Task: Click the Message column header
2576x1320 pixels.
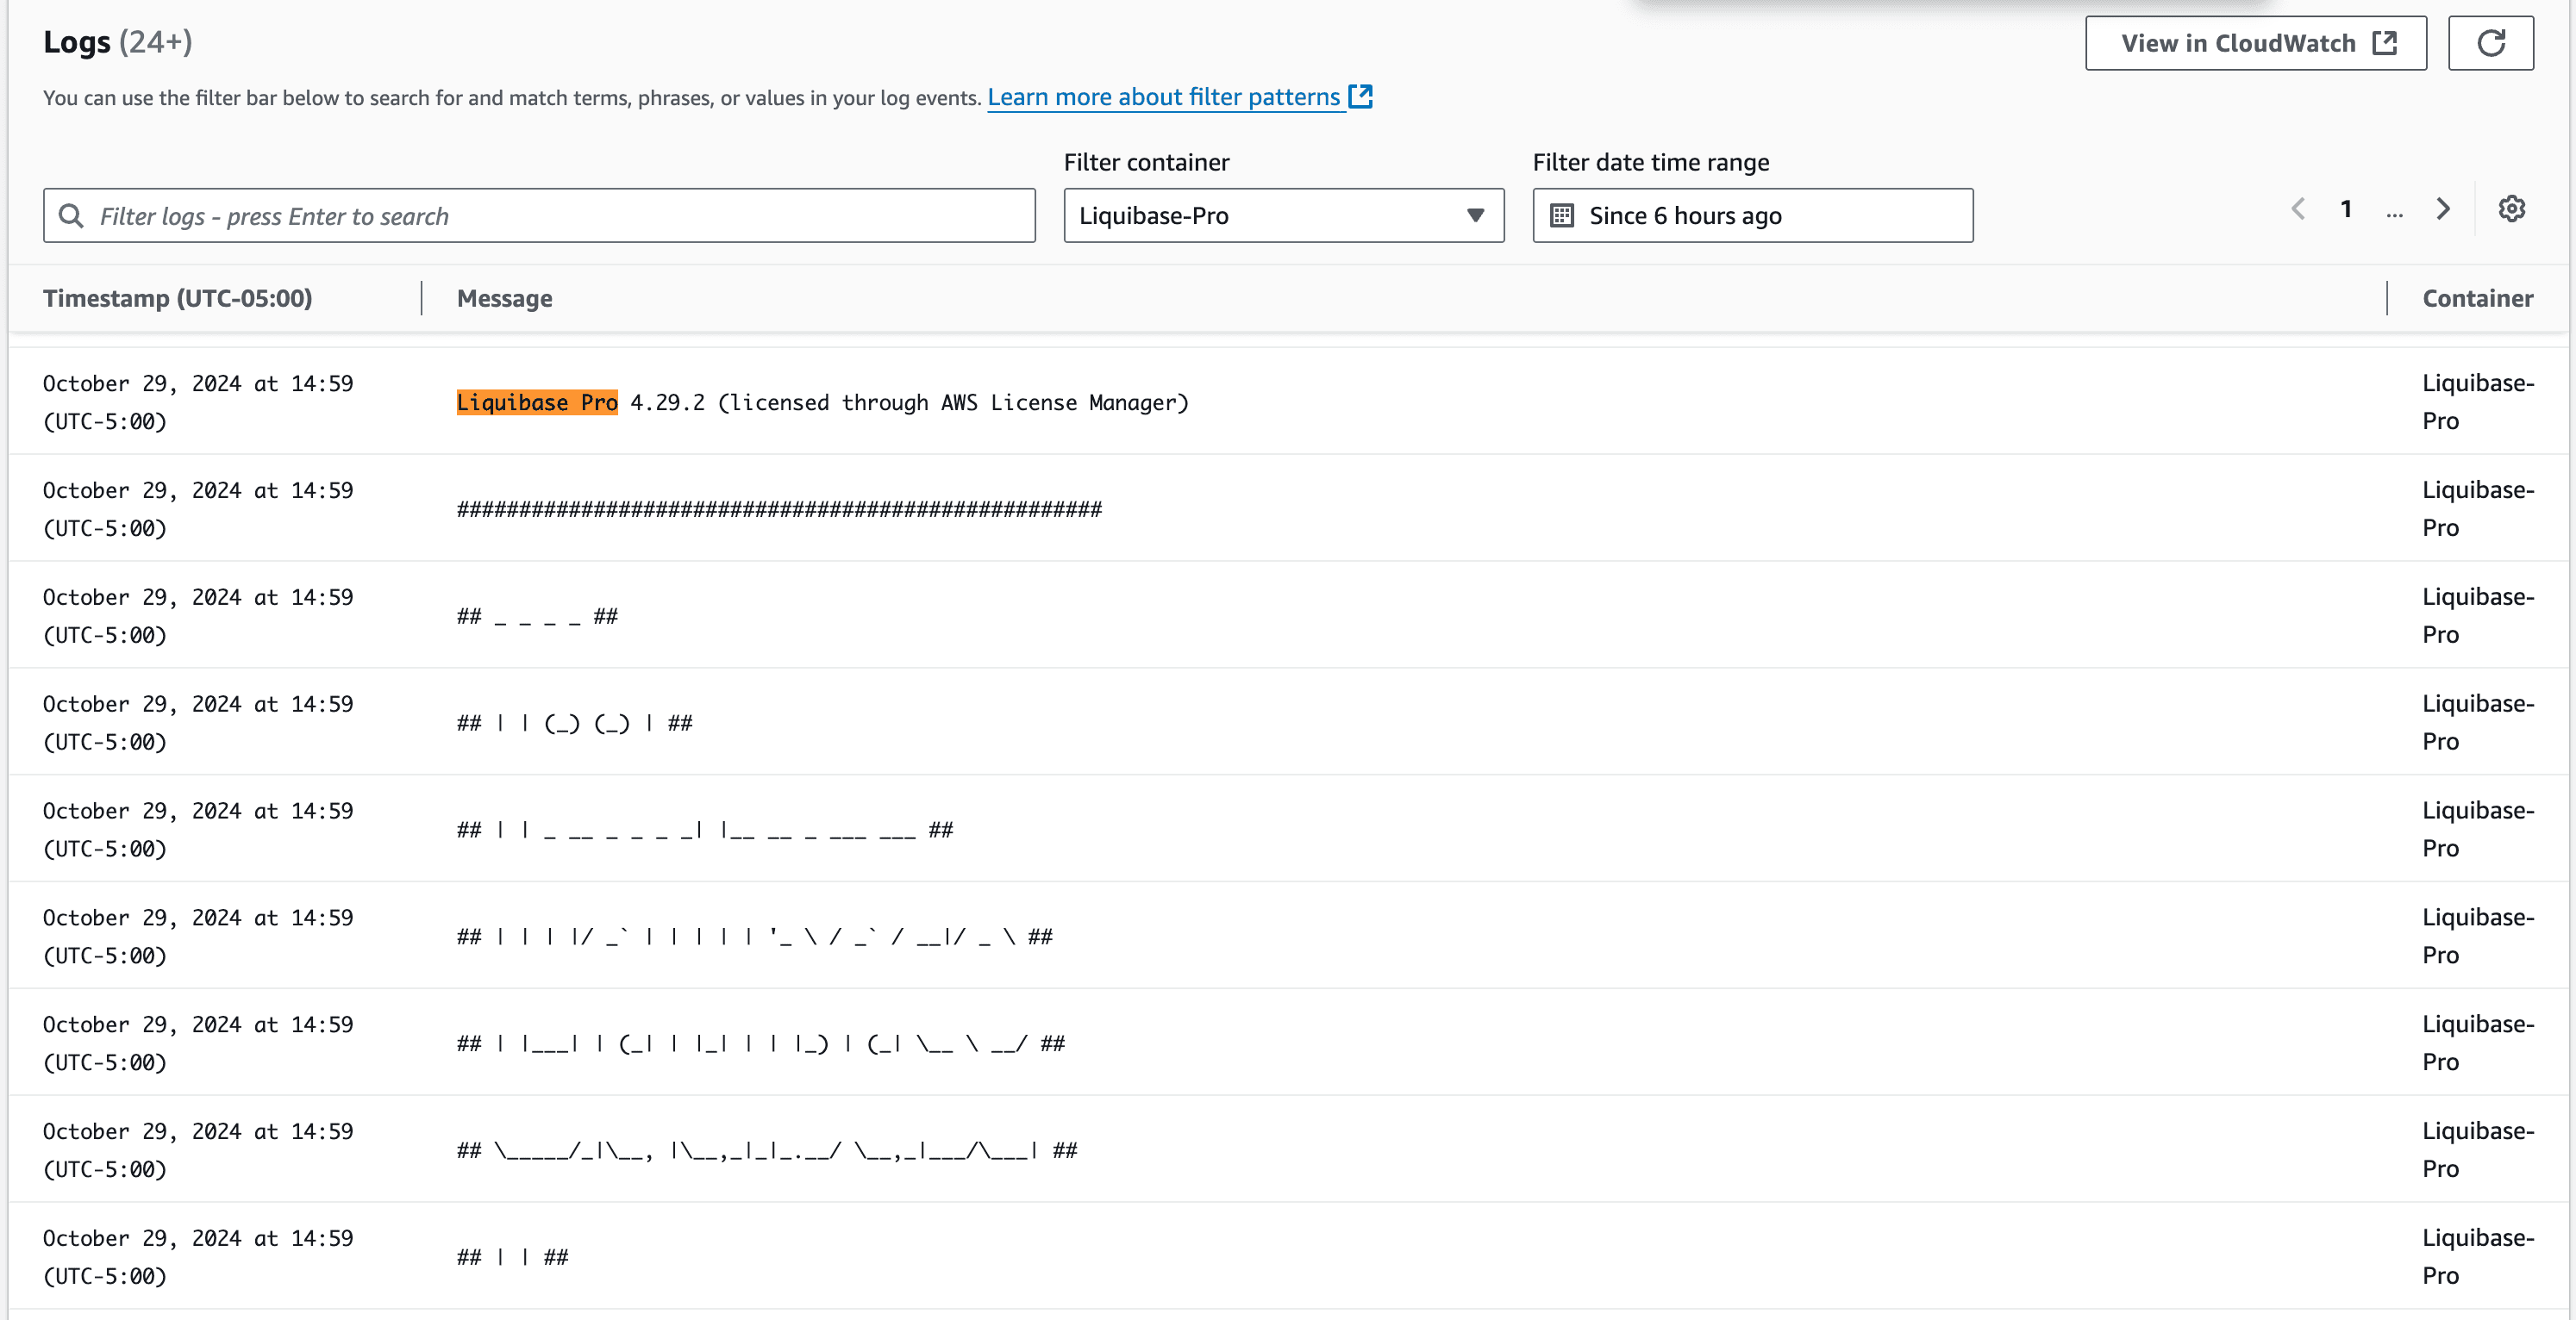Action: click(504, 298)
